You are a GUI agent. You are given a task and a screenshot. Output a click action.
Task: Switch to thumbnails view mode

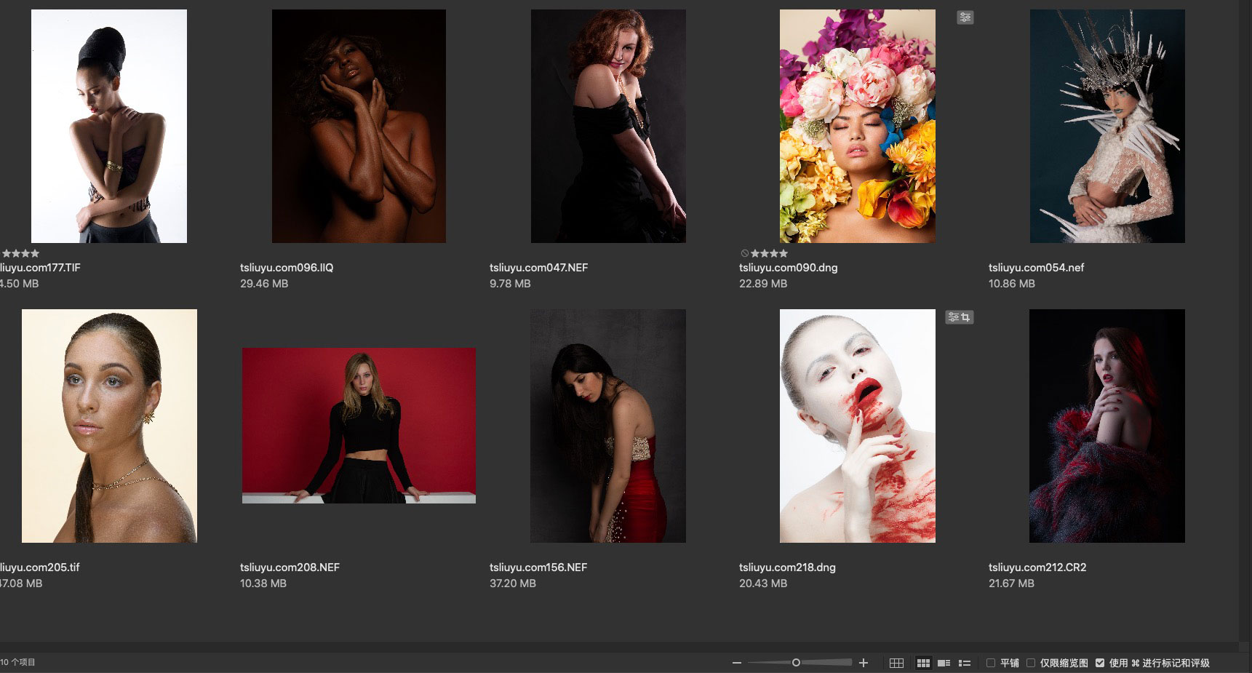click(923, 663)
